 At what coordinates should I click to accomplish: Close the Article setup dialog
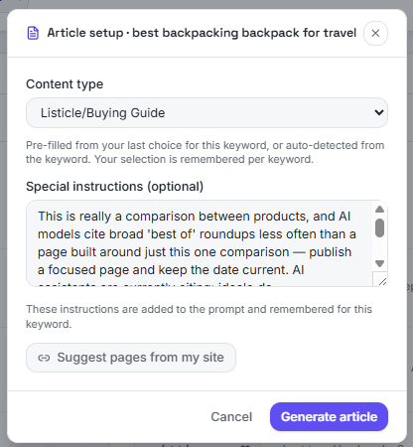(375, 33)
